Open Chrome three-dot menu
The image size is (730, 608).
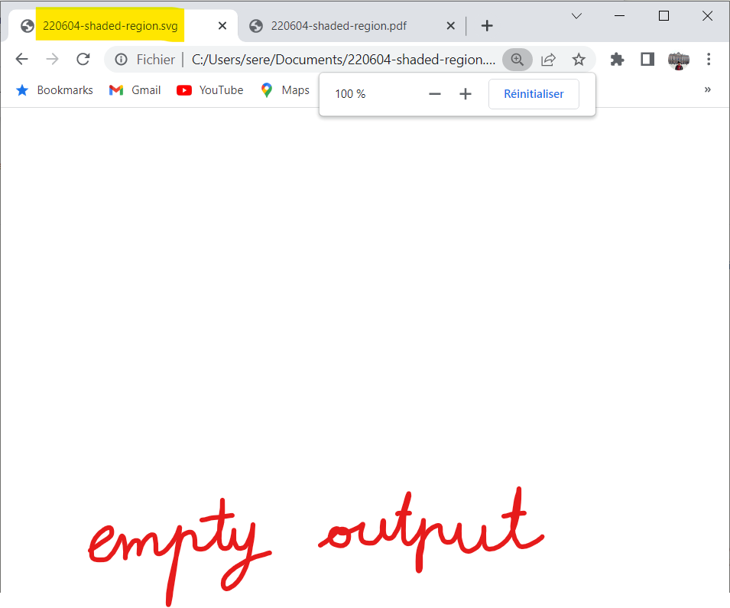(709, 60)
